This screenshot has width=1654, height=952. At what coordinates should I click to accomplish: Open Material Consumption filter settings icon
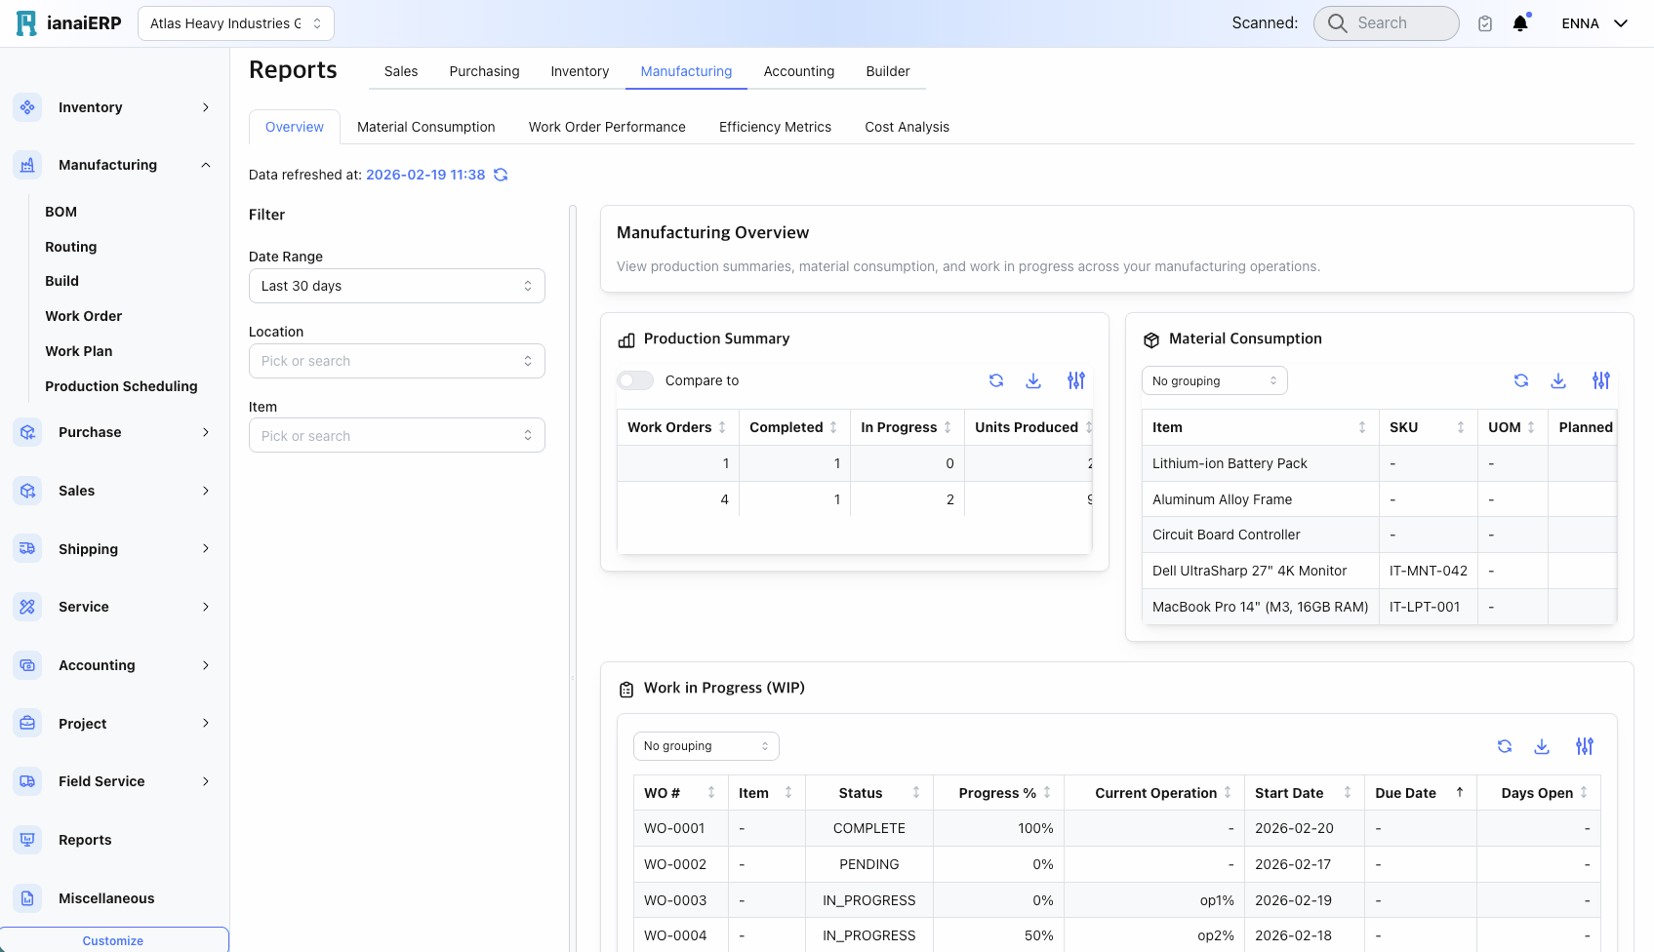(x=1600, y=380)
